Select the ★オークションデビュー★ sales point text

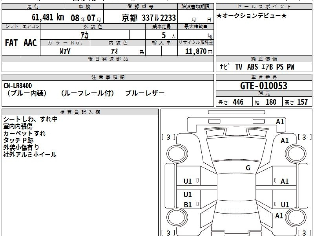click(x=252, y=16)
